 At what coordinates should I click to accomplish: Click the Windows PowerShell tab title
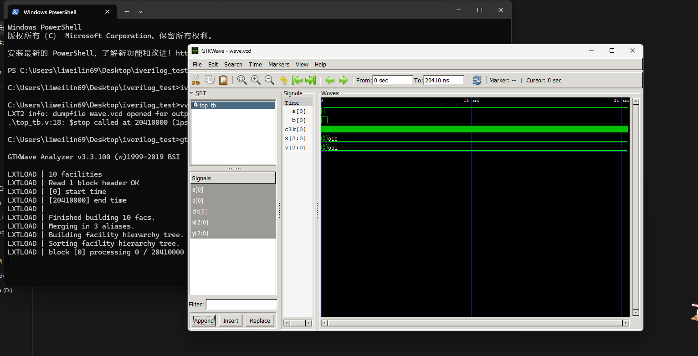coord(50,12)
